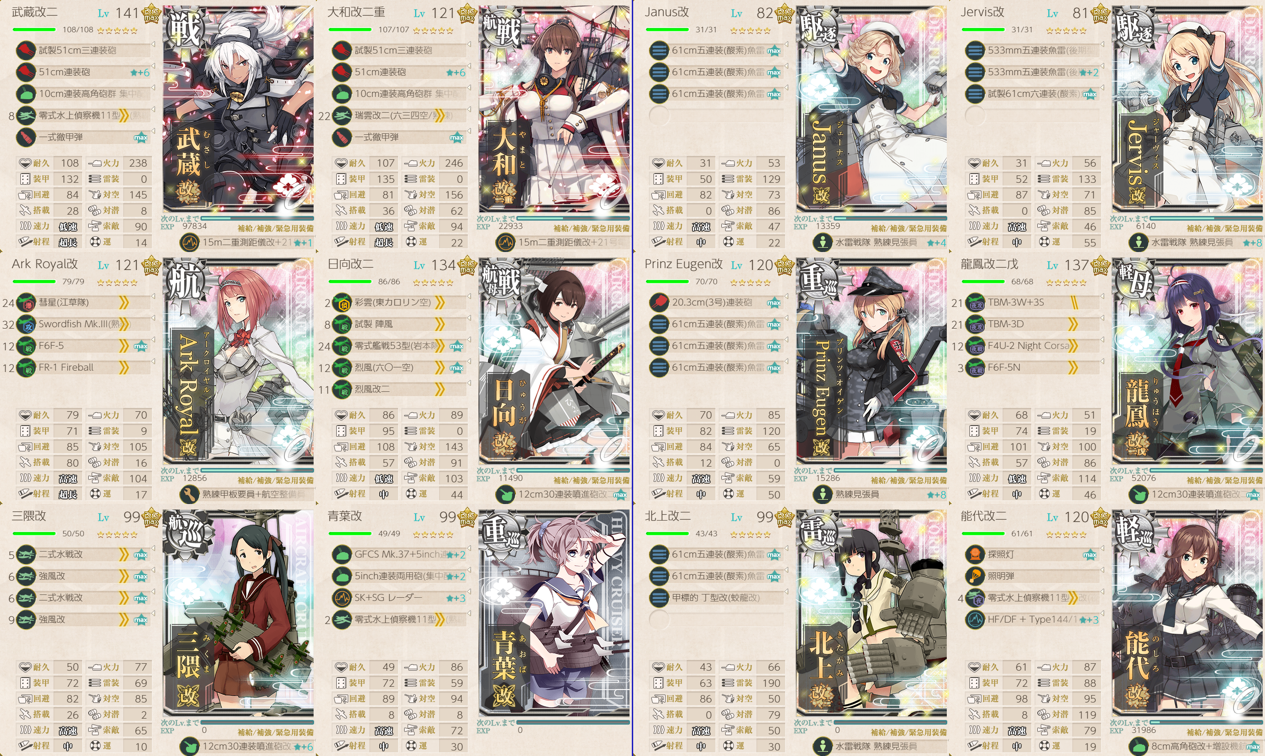Image resolution: width=1265 pixels, height=756 pixels.
Task: Select the night aircraft icon beside TBM-3W+3S
Action: 974,303
